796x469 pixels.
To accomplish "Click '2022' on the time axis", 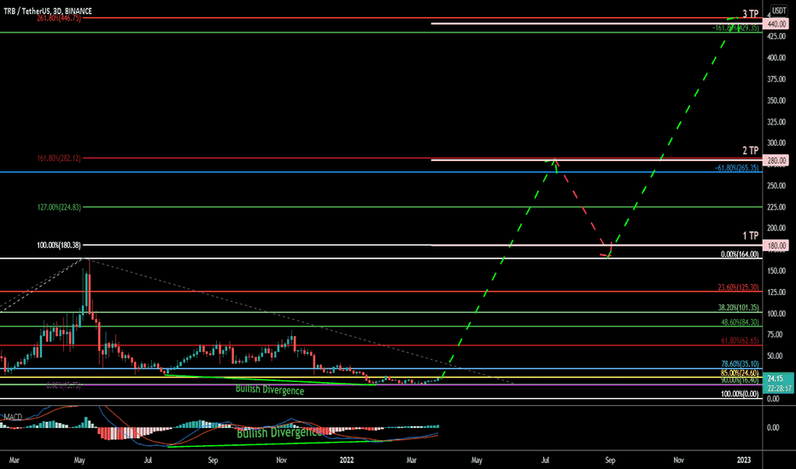I will coord(346,460).
